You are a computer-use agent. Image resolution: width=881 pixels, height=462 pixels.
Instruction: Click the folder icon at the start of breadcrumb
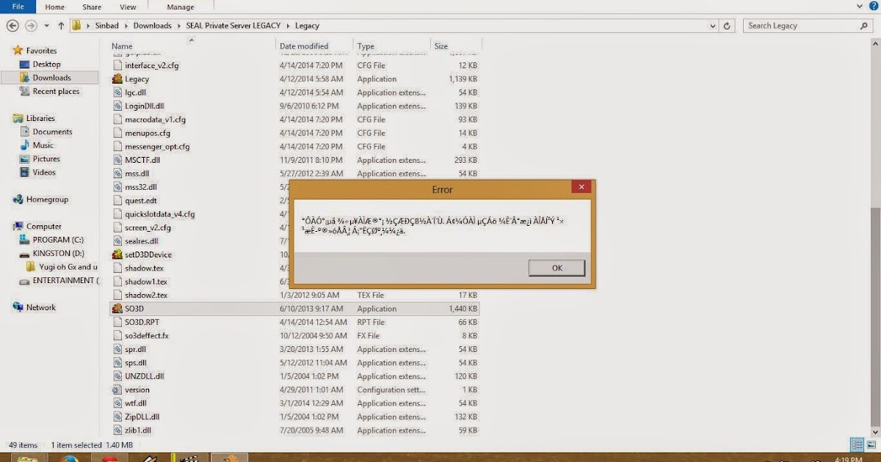(76, 25)
